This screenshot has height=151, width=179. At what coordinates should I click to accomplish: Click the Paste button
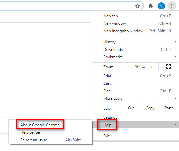pos(169,108)
